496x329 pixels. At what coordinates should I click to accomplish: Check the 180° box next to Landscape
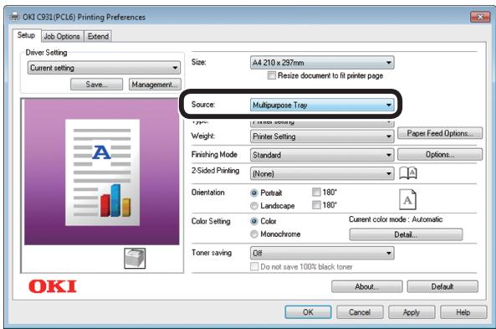point(316,205)
